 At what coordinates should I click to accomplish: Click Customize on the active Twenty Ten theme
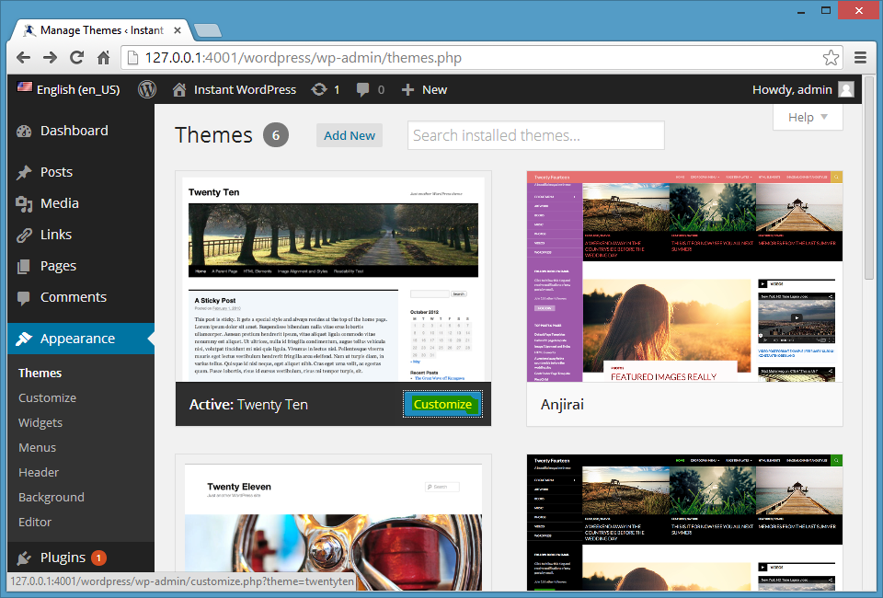pos(442,404)
